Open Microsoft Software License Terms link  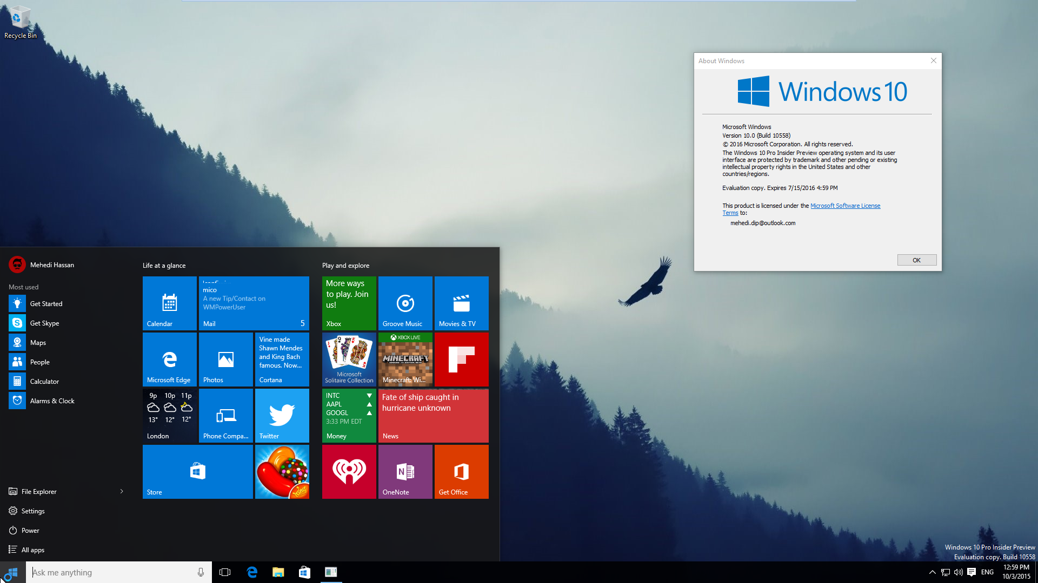(845, 206)
